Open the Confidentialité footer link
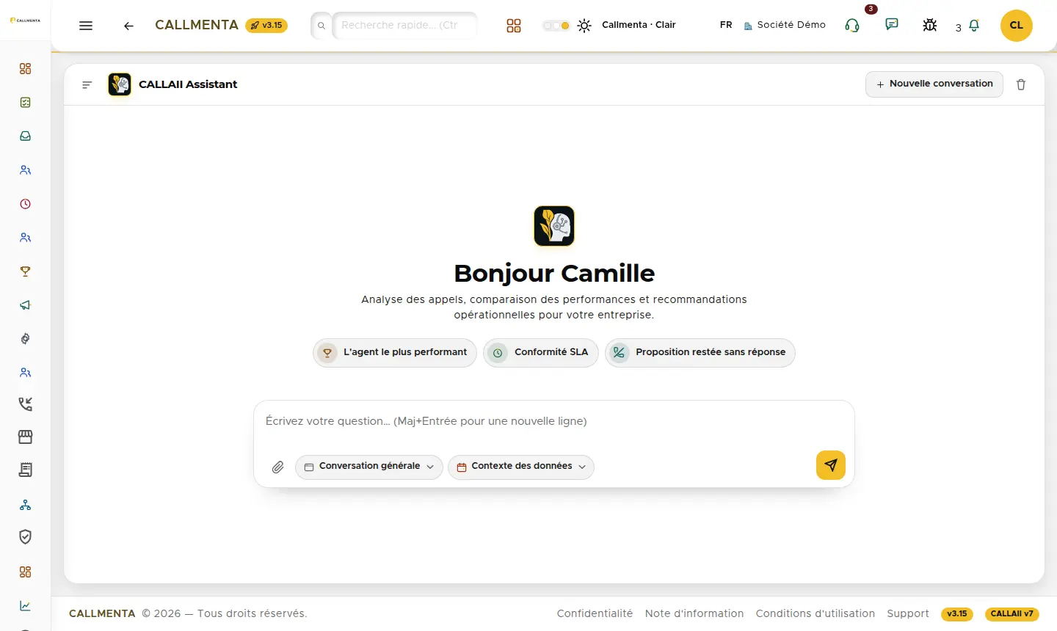Viewport: 1057px width, 631px height. [x=595, y=613]
